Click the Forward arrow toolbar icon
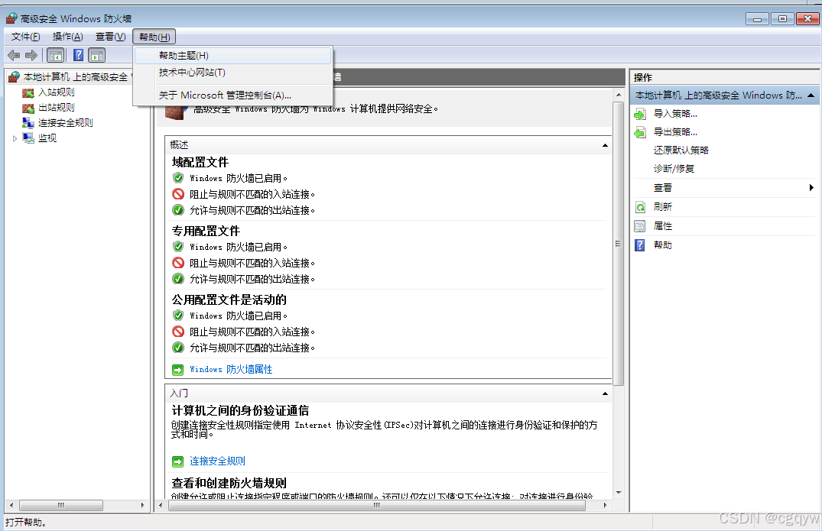 (x=31, y=55)
